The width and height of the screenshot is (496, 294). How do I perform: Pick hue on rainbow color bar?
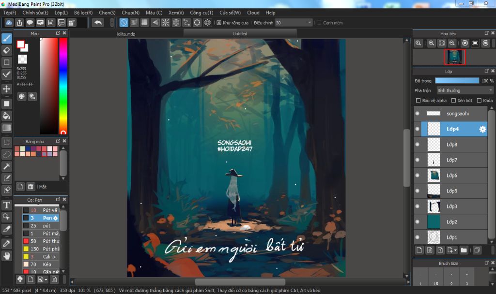63,86
